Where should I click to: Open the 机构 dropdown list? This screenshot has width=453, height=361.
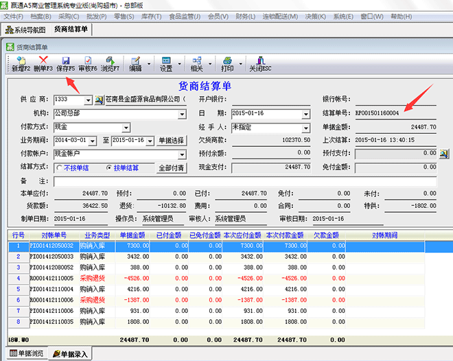click(x=182, y=115)
